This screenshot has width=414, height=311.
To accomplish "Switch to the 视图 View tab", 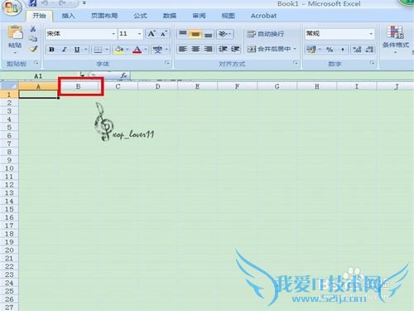I will point(228,16).
